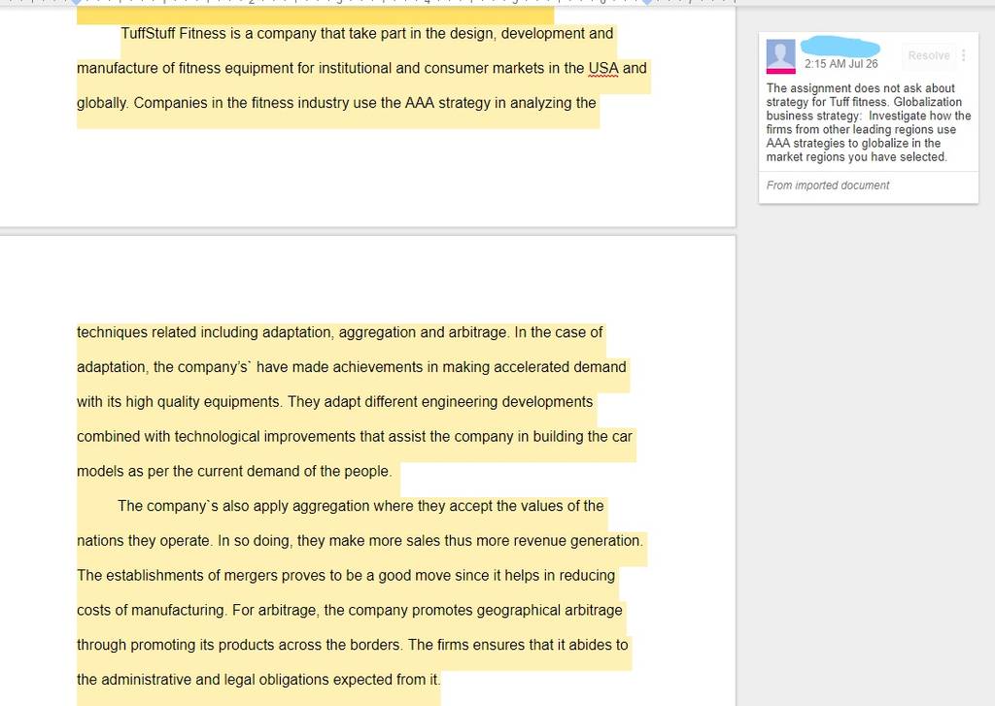Select comment text "The assignment does not ask about"

tap(861, 88)
